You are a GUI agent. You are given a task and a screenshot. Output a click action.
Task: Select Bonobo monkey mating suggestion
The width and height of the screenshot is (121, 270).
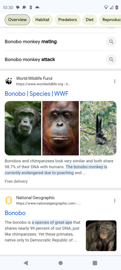(31, 42)
